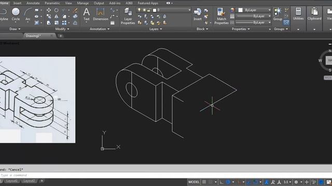Select the Dimension tool

(100, 14)
